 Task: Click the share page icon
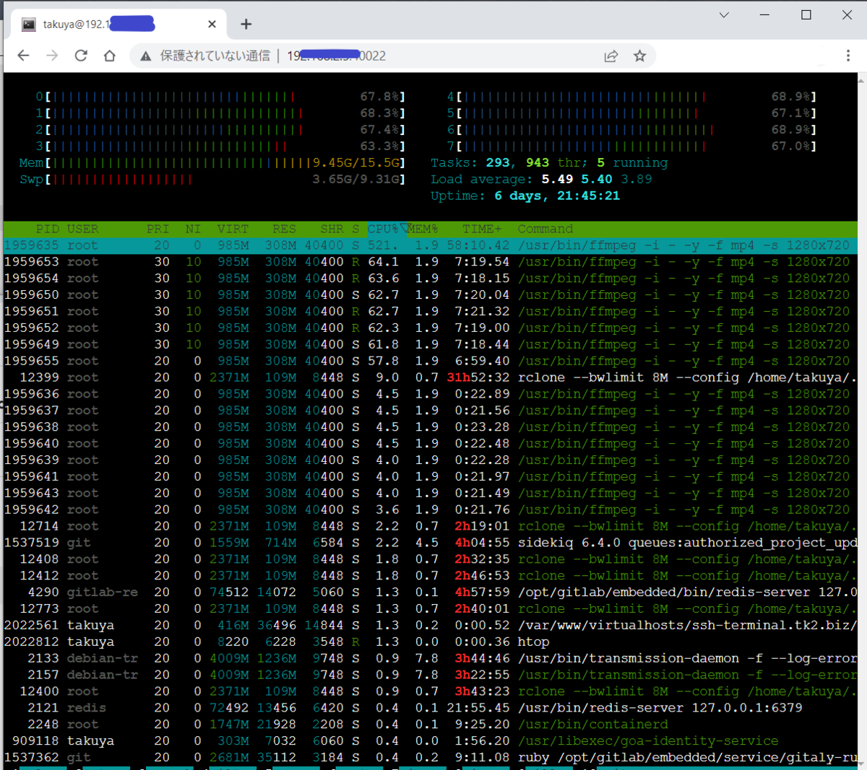pos(611,56)
